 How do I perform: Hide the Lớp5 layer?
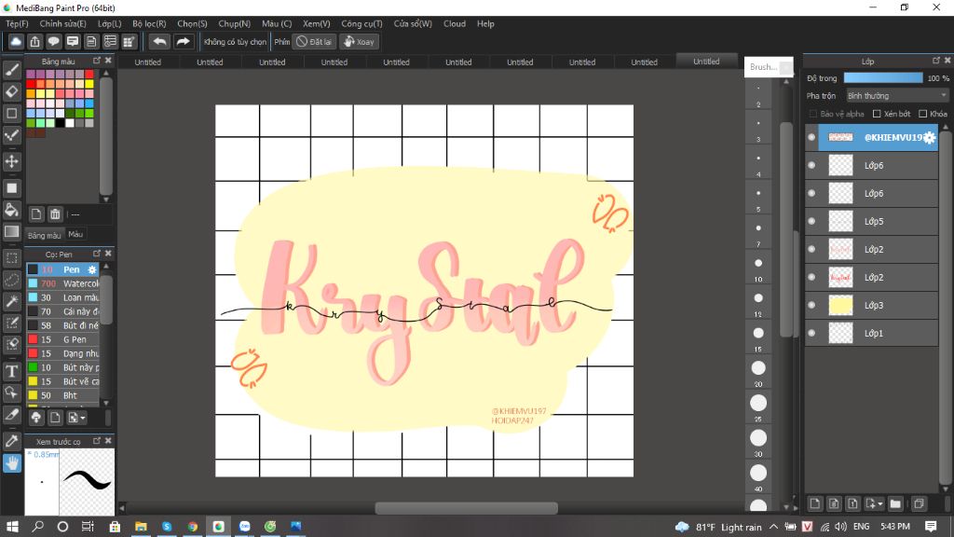pos(811,221)
